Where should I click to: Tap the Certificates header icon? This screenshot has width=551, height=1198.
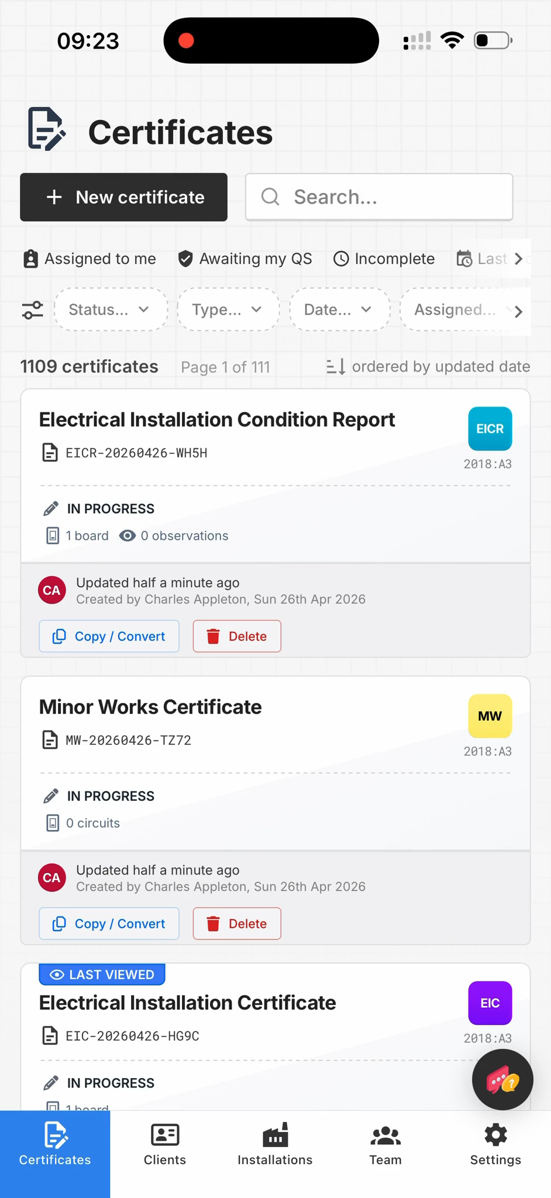click(x=46, y=129)
